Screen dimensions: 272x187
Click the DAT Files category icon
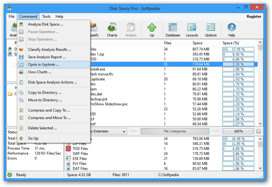(68, 168)
